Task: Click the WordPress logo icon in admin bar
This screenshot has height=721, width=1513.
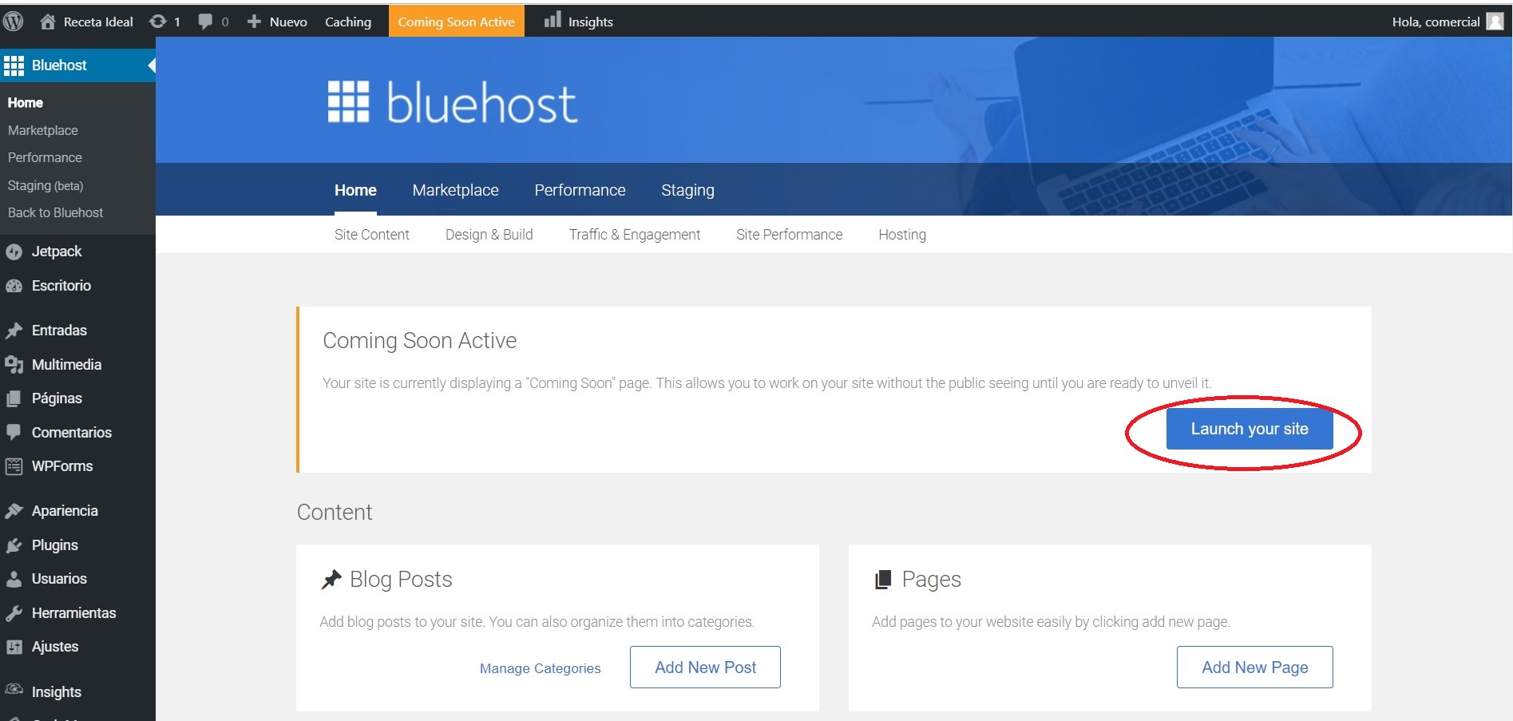Action: 14,22
